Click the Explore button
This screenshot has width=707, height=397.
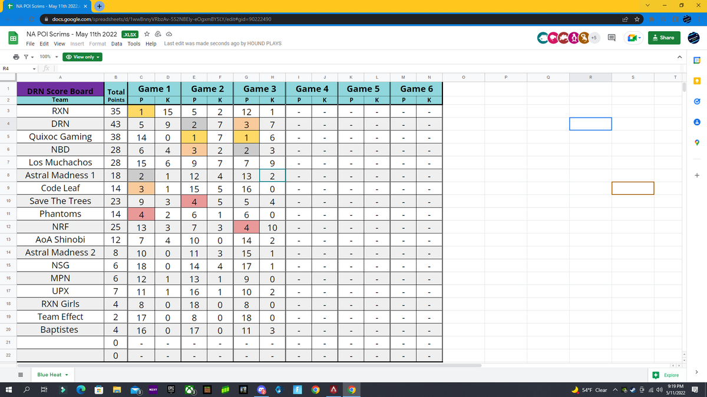point(666,375)
